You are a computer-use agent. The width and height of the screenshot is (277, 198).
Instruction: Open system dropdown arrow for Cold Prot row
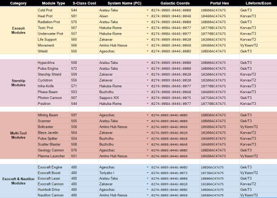pos(148,10)
